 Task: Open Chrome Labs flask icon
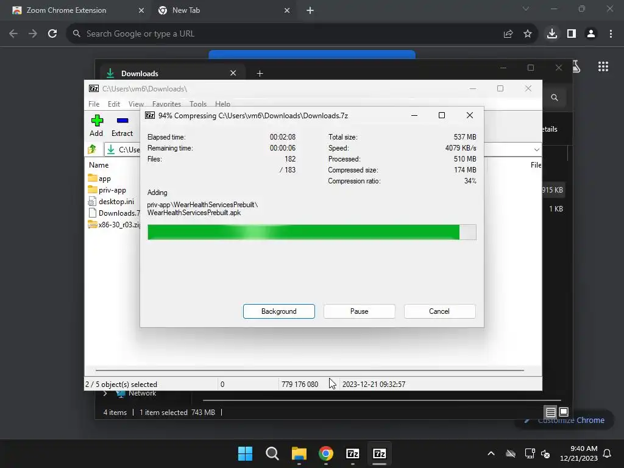576,66
